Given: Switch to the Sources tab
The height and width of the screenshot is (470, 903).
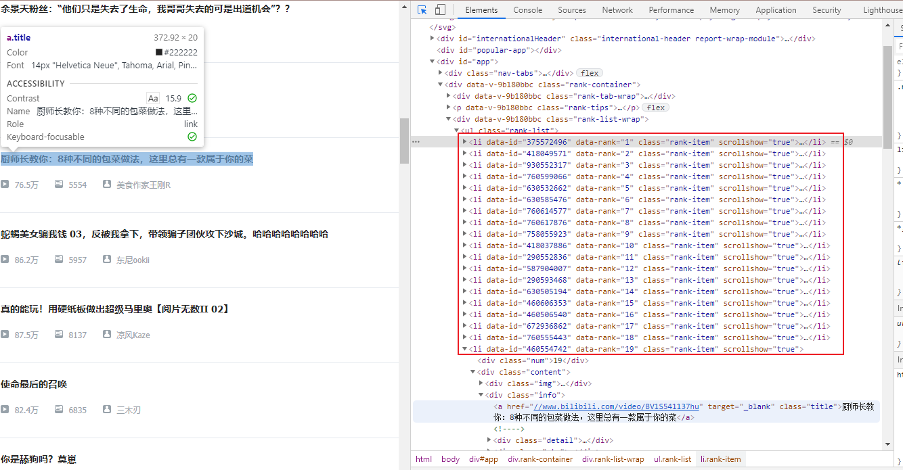Looking at the screenshot, I should pyautogui.click(x=572, y=10).
